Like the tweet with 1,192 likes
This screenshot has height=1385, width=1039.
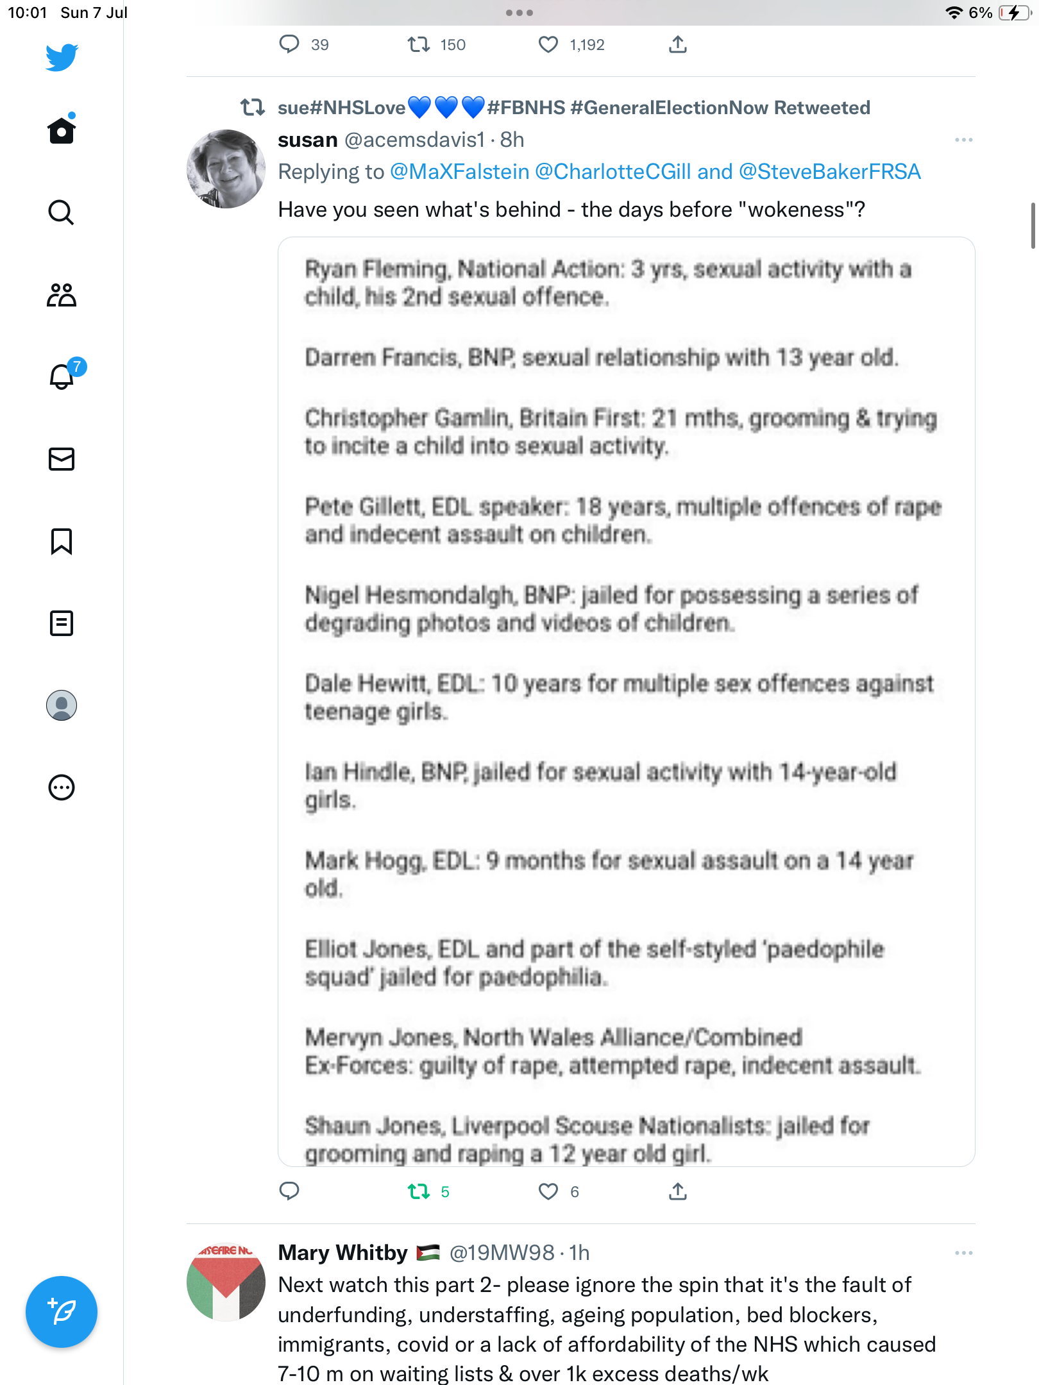tap(548, 45)
